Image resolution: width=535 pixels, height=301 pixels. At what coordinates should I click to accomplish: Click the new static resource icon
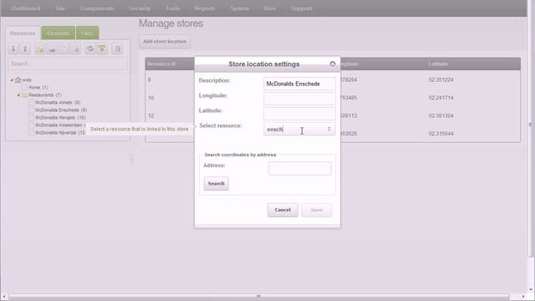pyautogui.click(x=75, y=48)
